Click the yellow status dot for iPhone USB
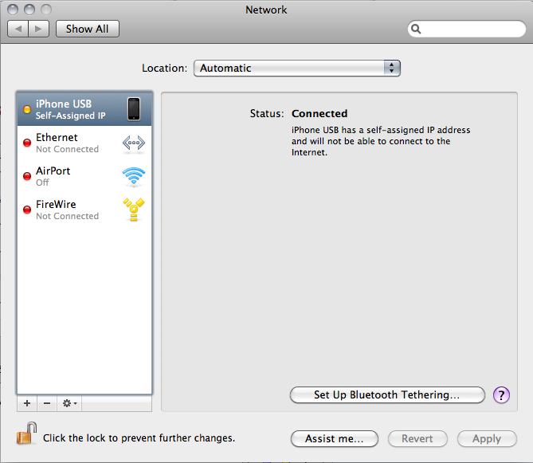Image resolution: width=533 pixels, height=463 pixels. tap(27, 109)
